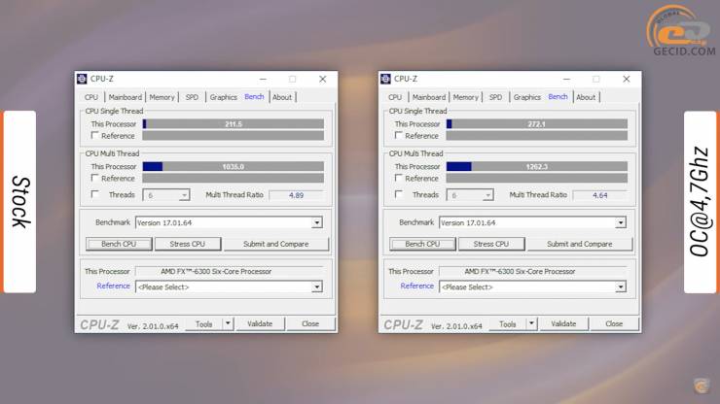Click Stress CPU button in OC window
This screenshot has width=720, height=404.
pyautogui.click(x=491, y=244)
